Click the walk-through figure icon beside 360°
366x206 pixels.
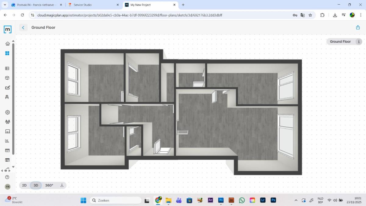click(62, 185)
